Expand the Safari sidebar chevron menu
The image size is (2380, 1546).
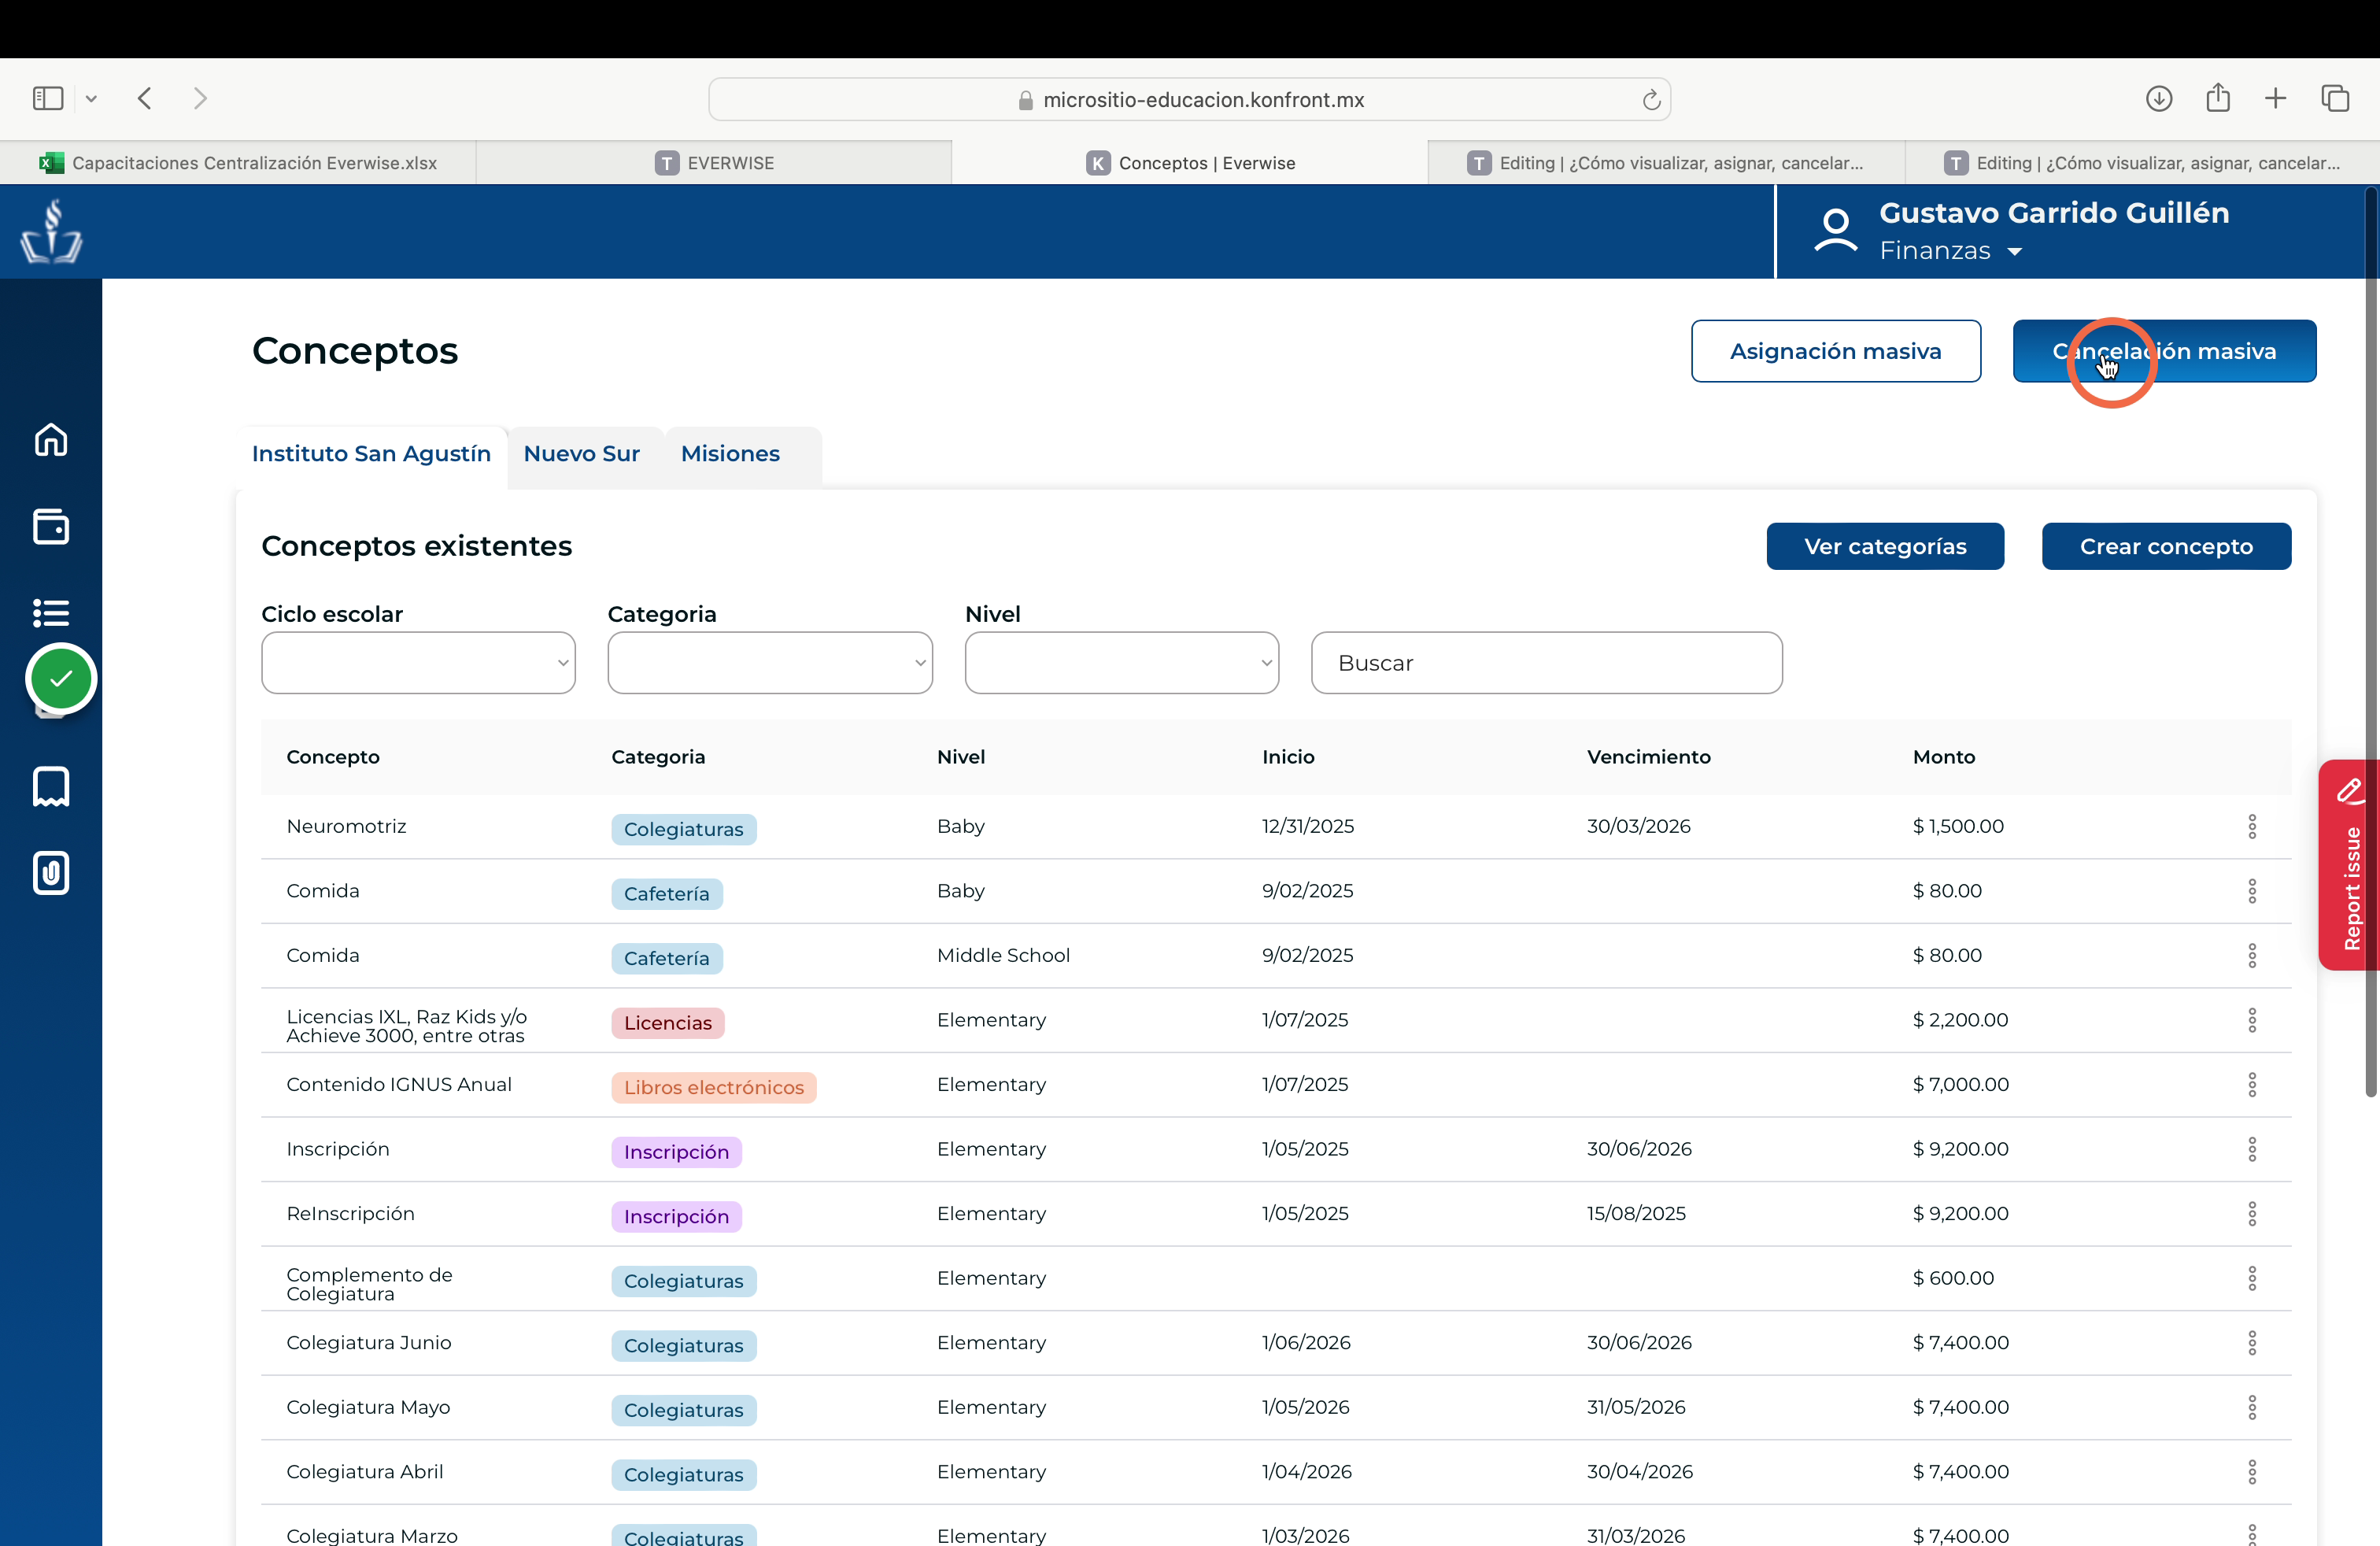tap(91, 98)
